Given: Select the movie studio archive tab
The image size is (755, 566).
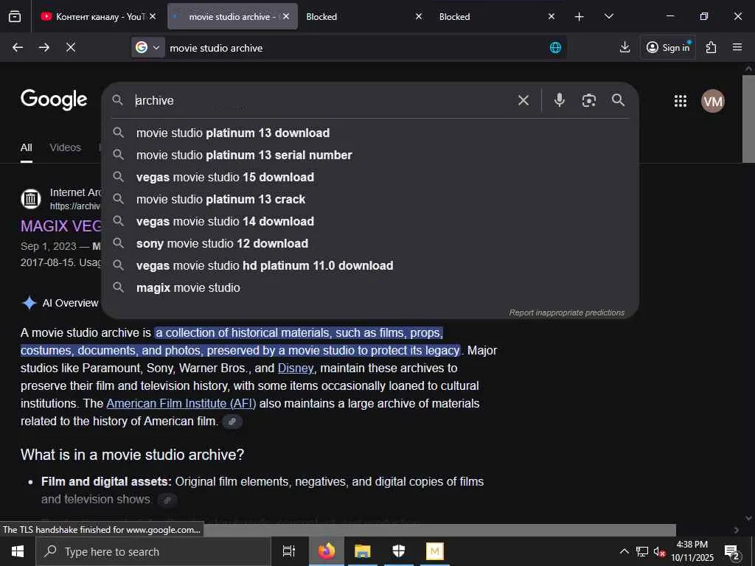Looking at the screenshot, I should click(x=232, y=16).
